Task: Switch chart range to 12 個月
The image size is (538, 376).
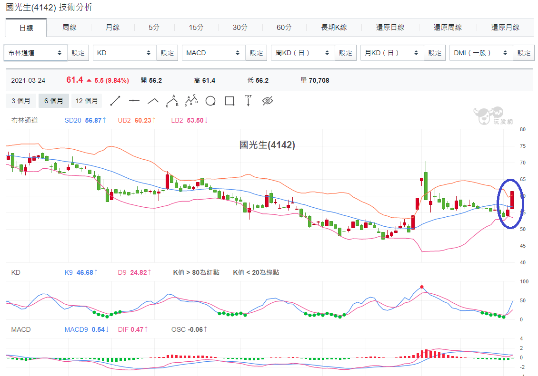Action: (87, 101)
